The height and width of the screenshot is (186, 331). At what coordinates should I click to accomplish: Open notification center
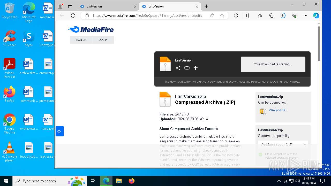coord(322,181)
